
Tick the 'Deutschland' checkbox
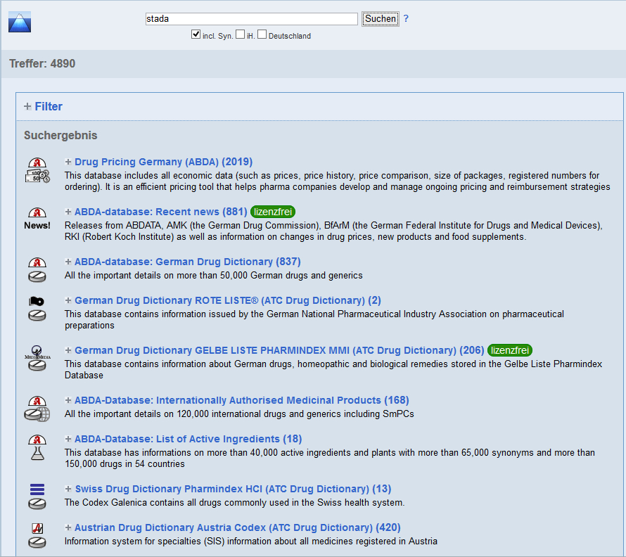pyautogui.click(x=262, y=34)
